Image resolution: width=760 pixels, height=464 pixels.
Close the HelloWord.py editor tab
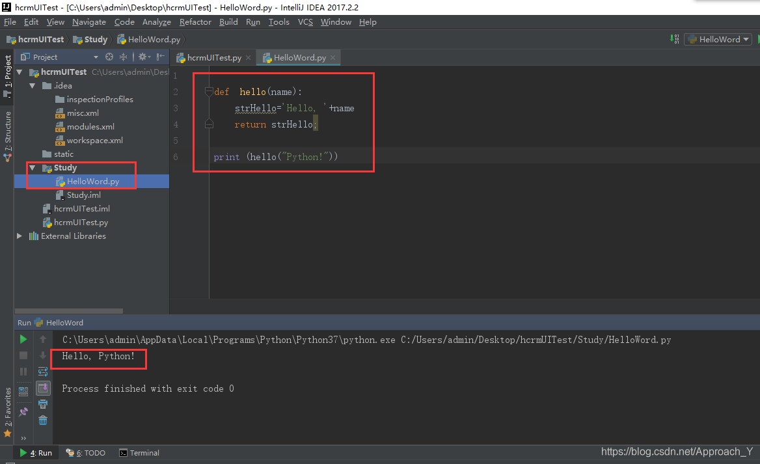pos(333,58)
